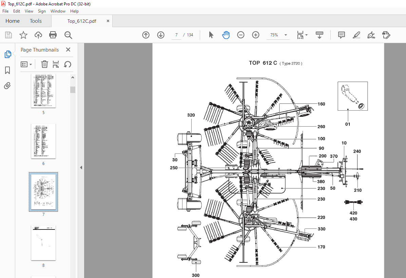Click part number 170 label
The width and height of the screenshot is (406, 278).
click(x=321, y=247)
